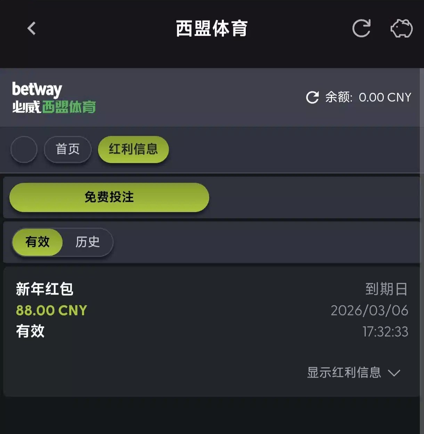424x434 pixels.
Task: Click the 西盟体育 page title
Action: click(x=212, y=28)
